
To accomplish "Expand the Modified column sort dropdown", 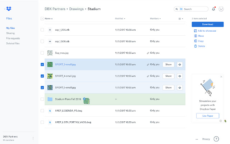I will tap(120, 18).
